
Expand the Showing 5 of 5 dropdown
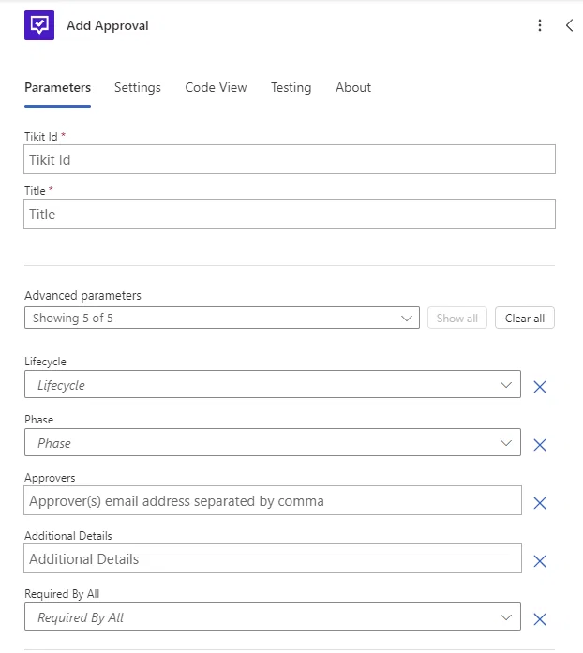tap(222, 319)
